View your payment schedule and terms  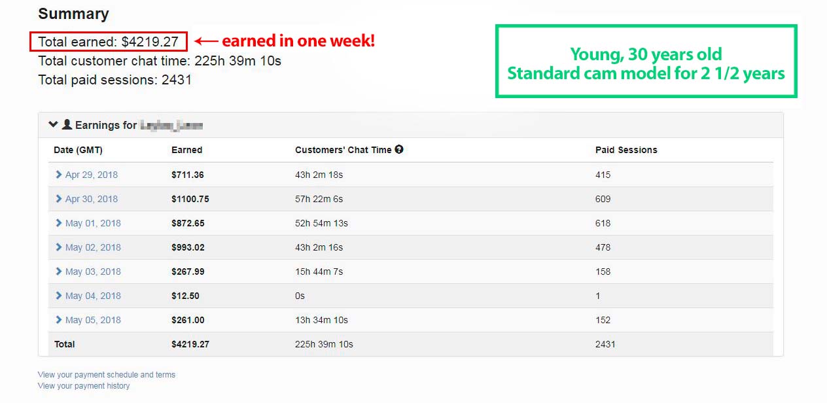tap(107, 375)
